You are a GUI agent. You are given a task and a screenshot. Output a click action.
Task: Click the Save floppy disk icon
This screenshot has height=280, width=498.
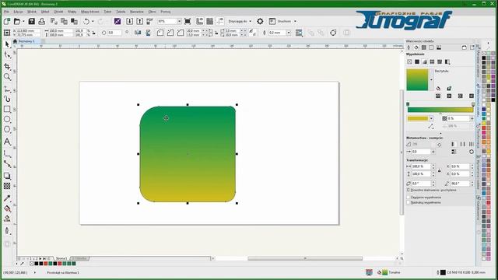(31, 21)
